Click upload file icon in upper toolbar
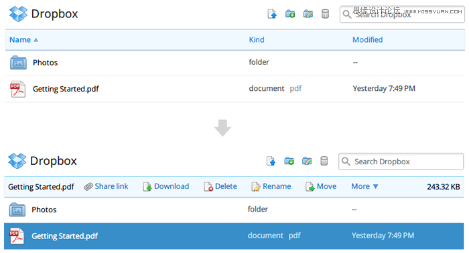Image resolution: width=469 pixels, height=253 pixels. point(272,14)
